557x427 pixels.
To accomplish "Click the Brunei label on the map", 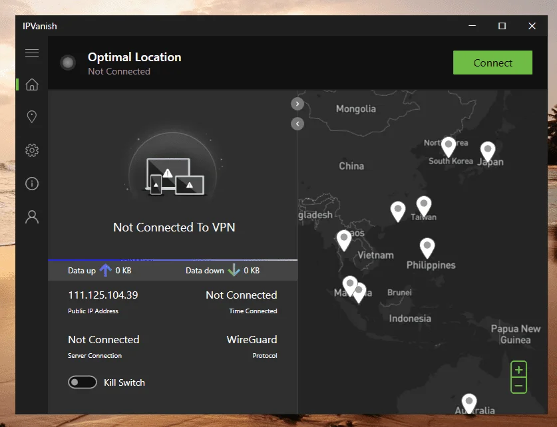I will pos(400,293).
